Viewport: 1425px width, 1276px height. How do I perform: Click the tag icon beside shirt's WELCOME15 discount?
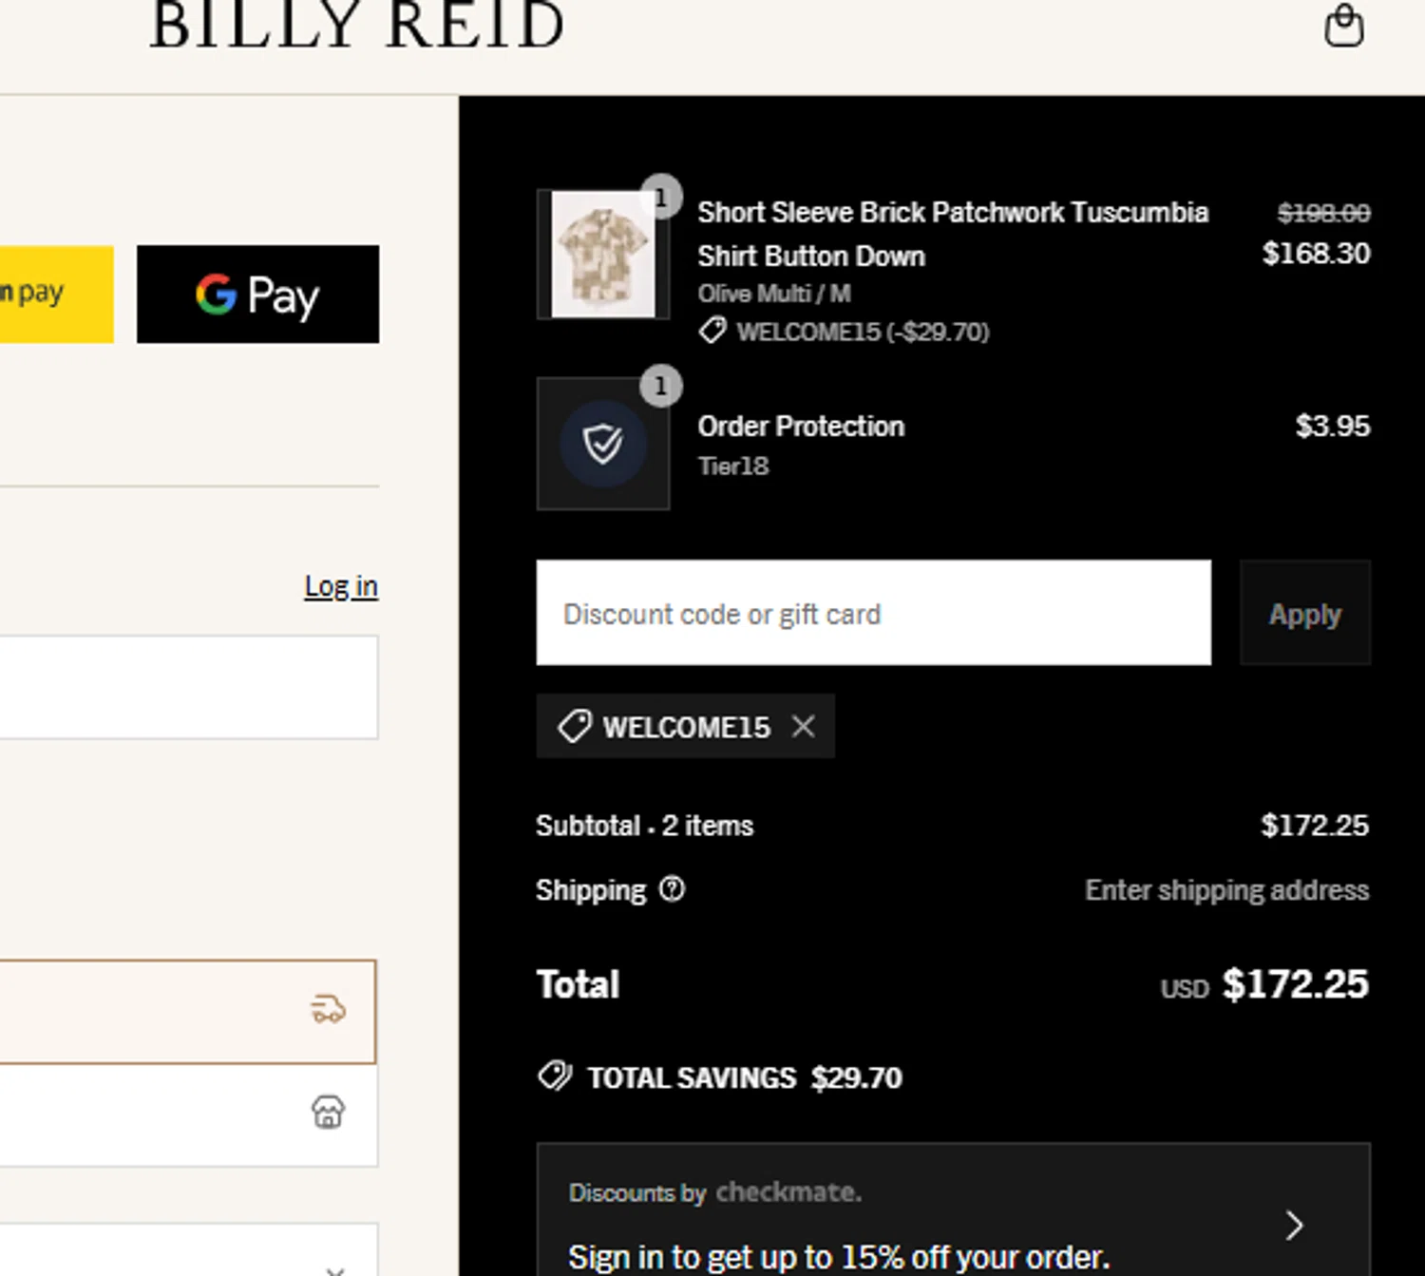pyautogui.click(x=712, y=331)
